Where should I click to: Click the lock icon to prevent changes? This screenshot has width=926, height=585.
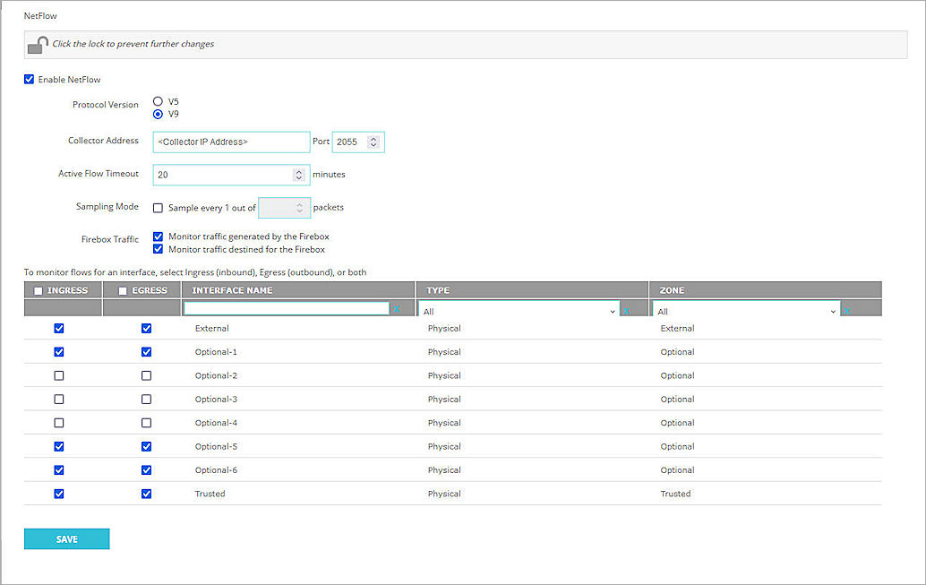(x=35, y=44)
